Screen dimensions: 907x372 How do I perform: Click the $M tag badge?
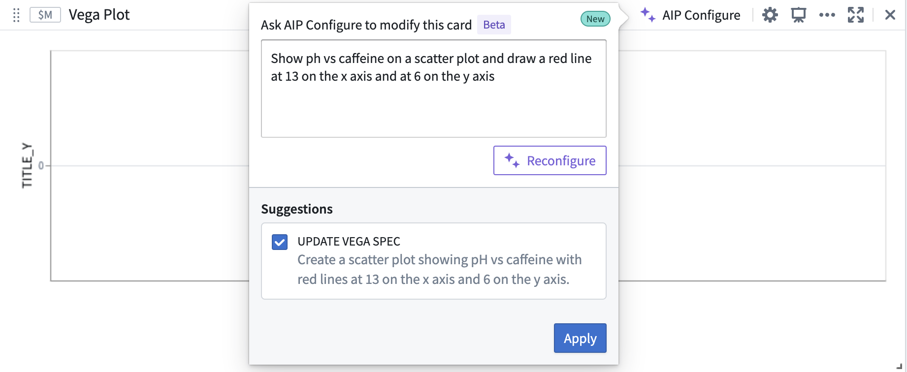tap(45, 15)
